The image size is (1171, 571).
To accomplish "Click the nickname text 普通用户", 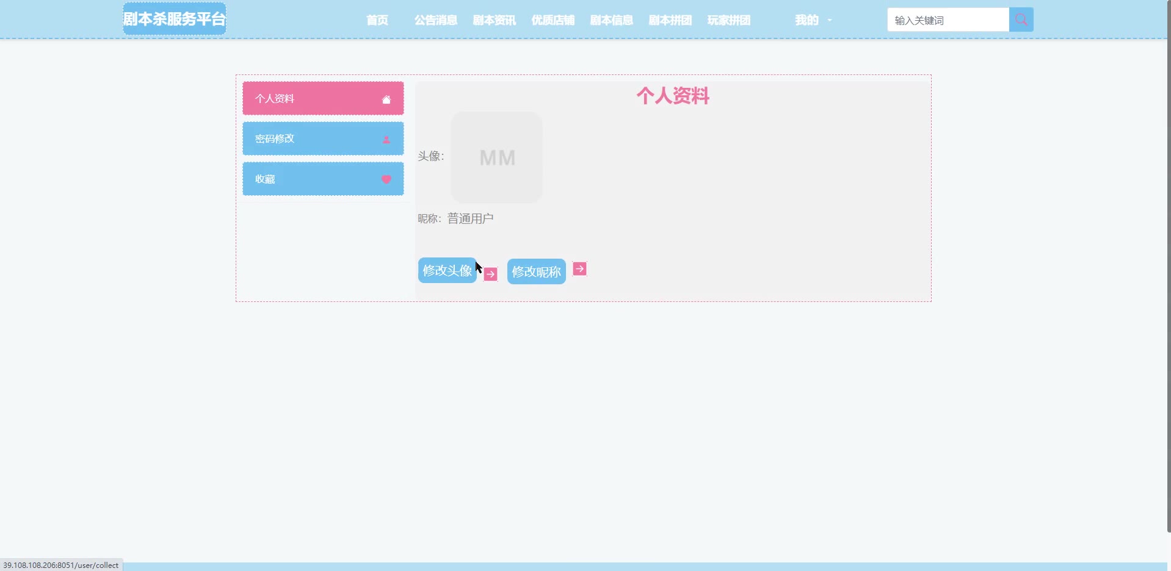I will point(470,218).
